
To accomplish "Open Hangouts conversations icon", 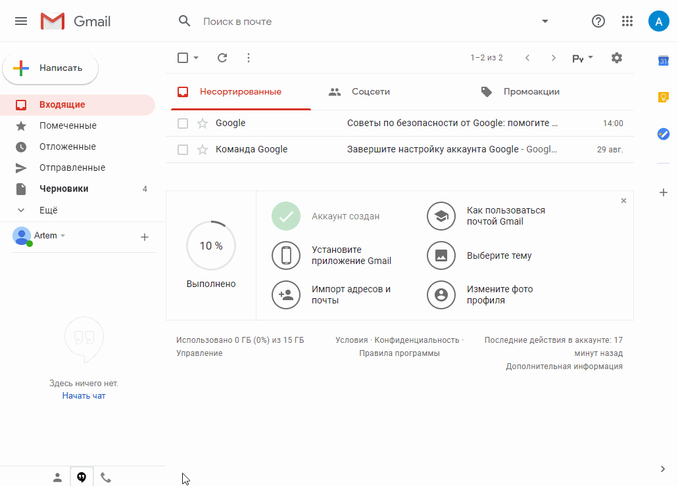I will click(x=82, y=477).
